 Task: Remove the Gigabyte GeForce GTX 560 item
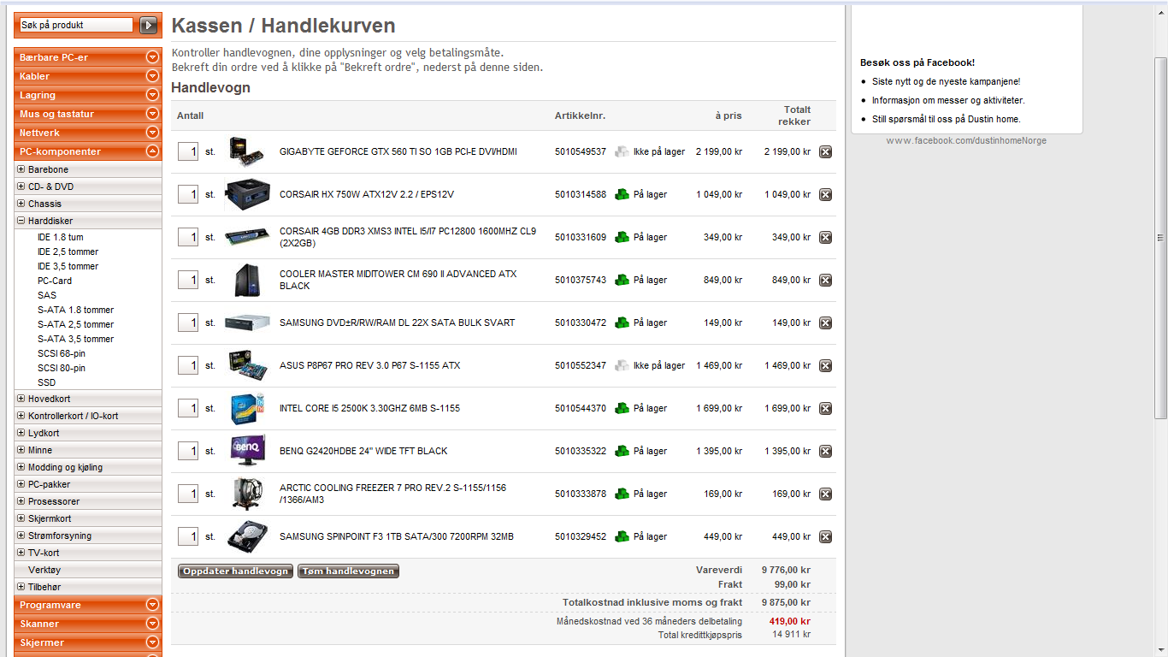825,151
